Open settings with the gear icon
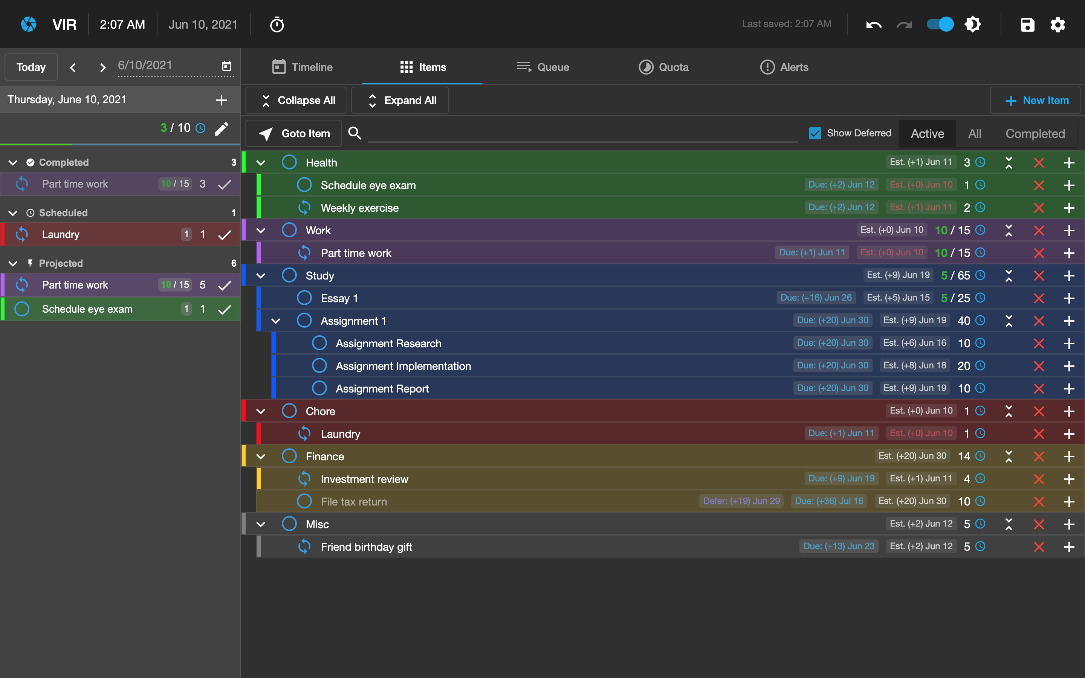This screenshot has width=1085, height=678. [x=1057, y=24]
